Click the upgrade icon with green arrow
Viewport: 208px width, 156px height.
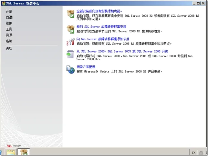point(70,54)
